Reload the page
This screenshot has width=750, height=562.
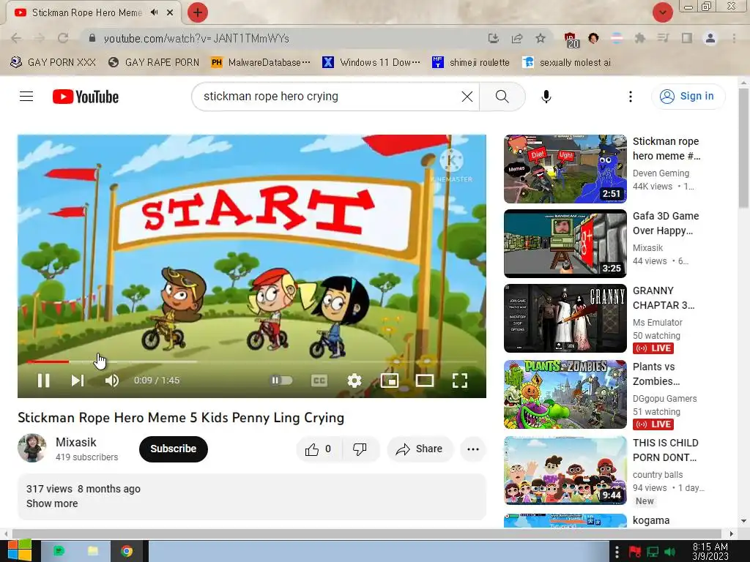tap(63, 38)
